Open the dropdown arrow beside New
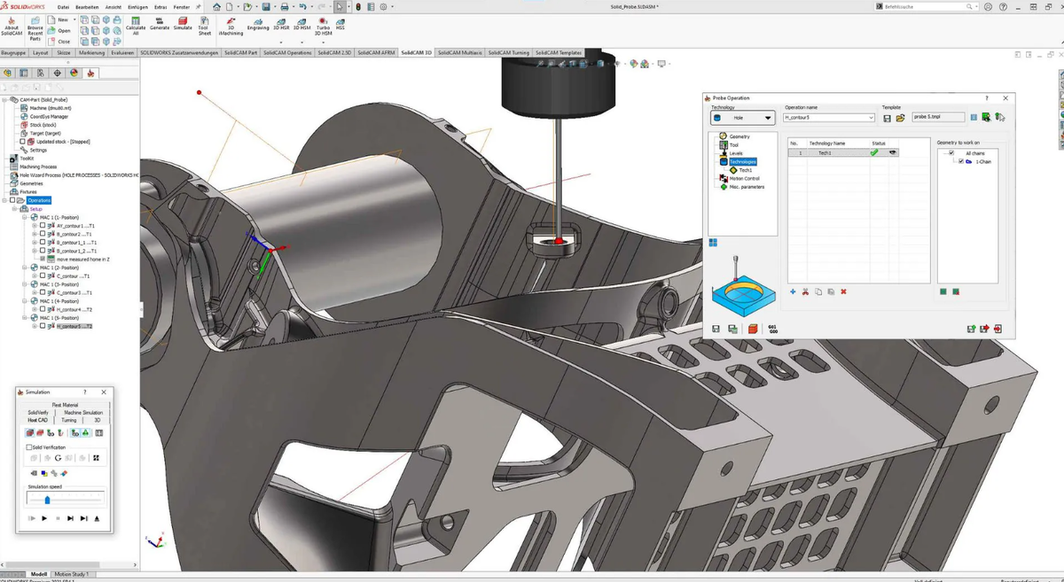 (x=74, y=19)
